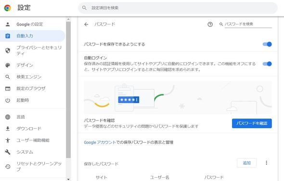Click the blue パスワードを確認 button
This screenshot has height=181, width=284.
(252, 123)
